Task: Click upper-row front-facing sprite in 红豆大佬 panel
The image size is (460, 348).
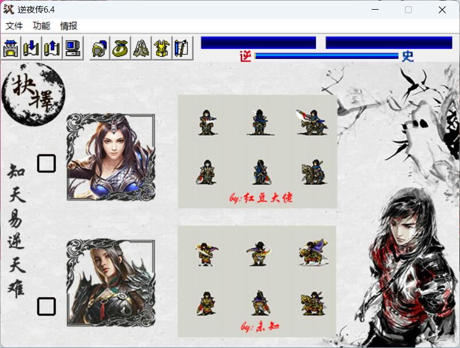Action: [x=208, y=122]
